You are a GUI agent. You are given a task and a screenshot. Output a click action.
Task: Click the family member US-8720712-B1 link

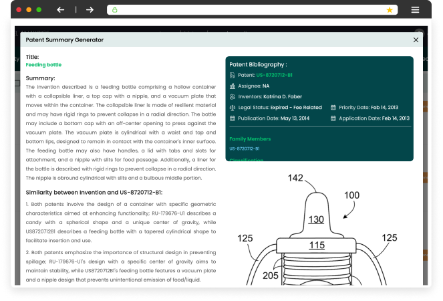(x=245, y=148)
